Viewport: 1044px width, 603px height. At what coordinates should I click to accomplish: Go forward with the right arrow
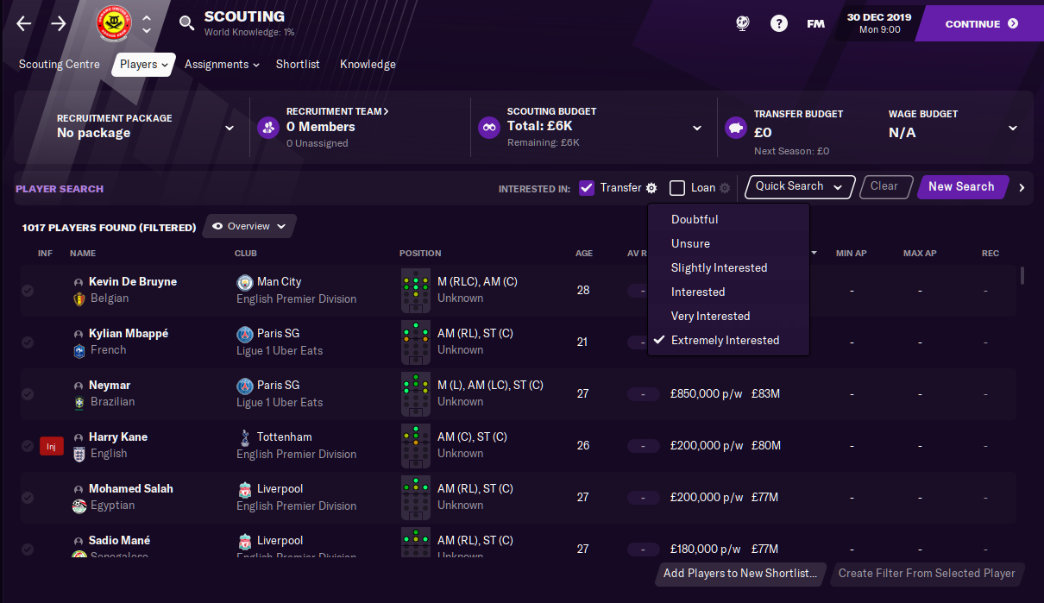click(x=59, y=24)
